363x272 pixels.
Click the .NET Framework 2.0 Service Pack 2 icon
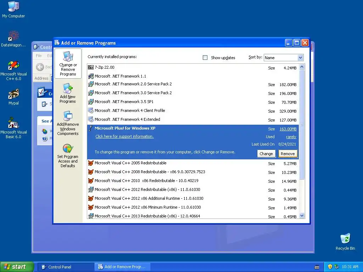(91, 84)
